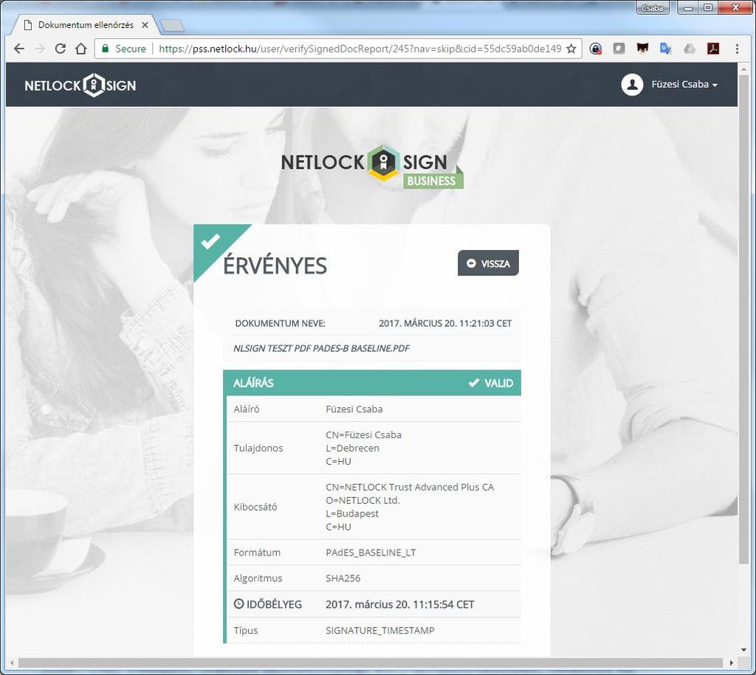Close the Dokumentum ellenőrzés tab
This screenshot has width=756, height=675.
[145, 25]
